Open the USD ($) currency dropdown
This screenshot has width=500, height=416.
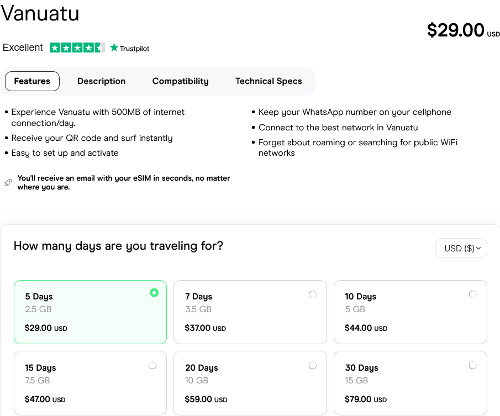(461, 249)
